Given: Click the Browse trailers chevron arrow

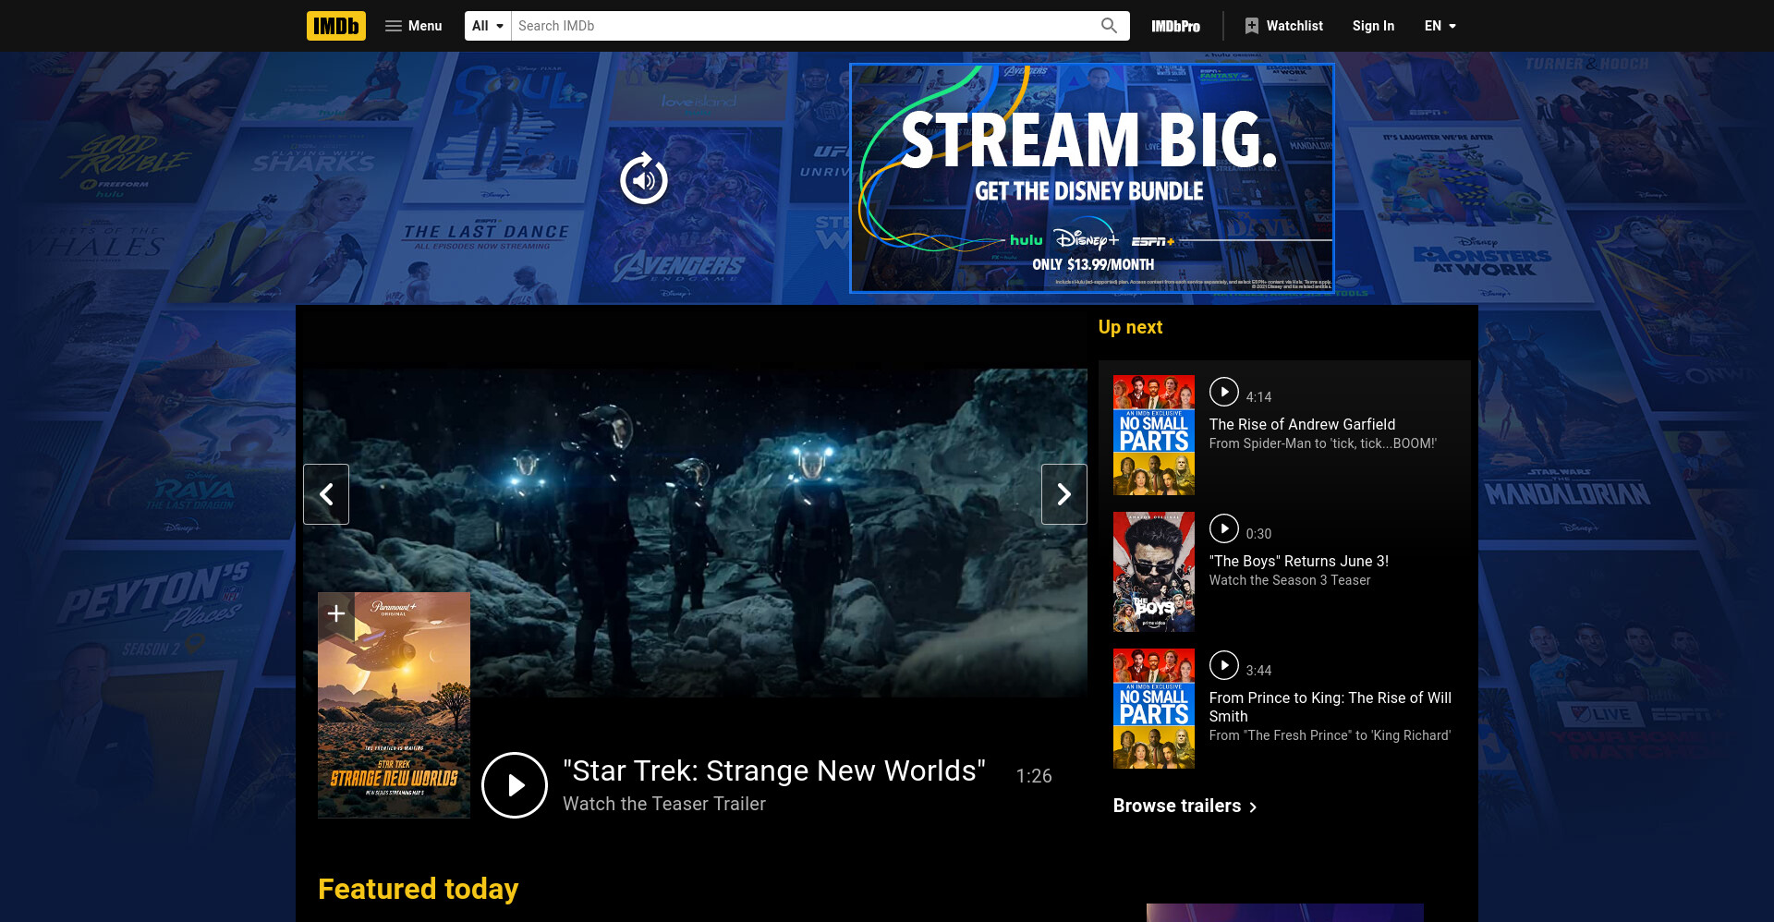Looking at the screenshot, I should click(x=1253, y=807).
